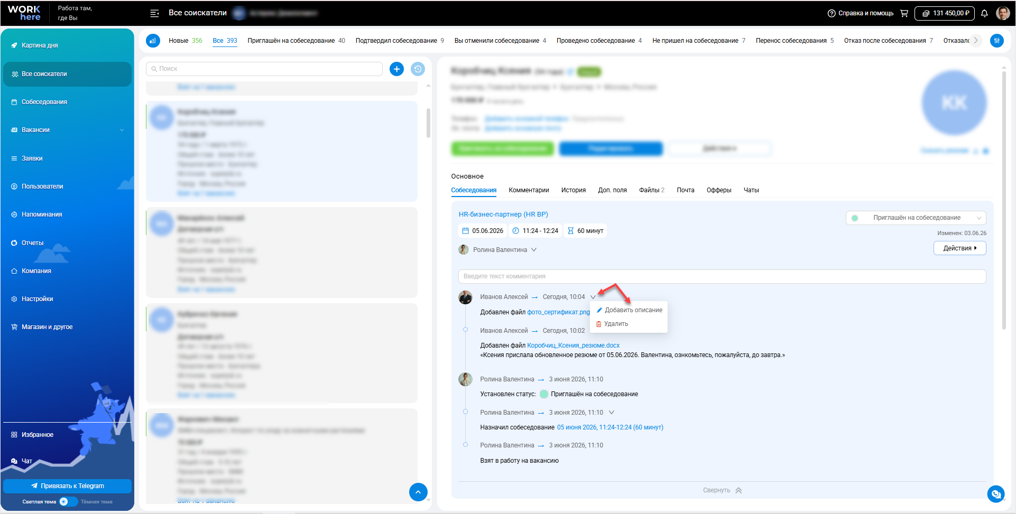The height and width of the screenshot is (514, 1016).
Task: Toggle the light/dark theme switch
Action: tap(68, 502)
